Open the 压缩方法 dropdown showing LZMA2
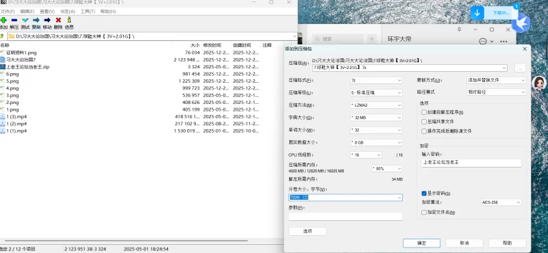 click(x=376, y=105)
